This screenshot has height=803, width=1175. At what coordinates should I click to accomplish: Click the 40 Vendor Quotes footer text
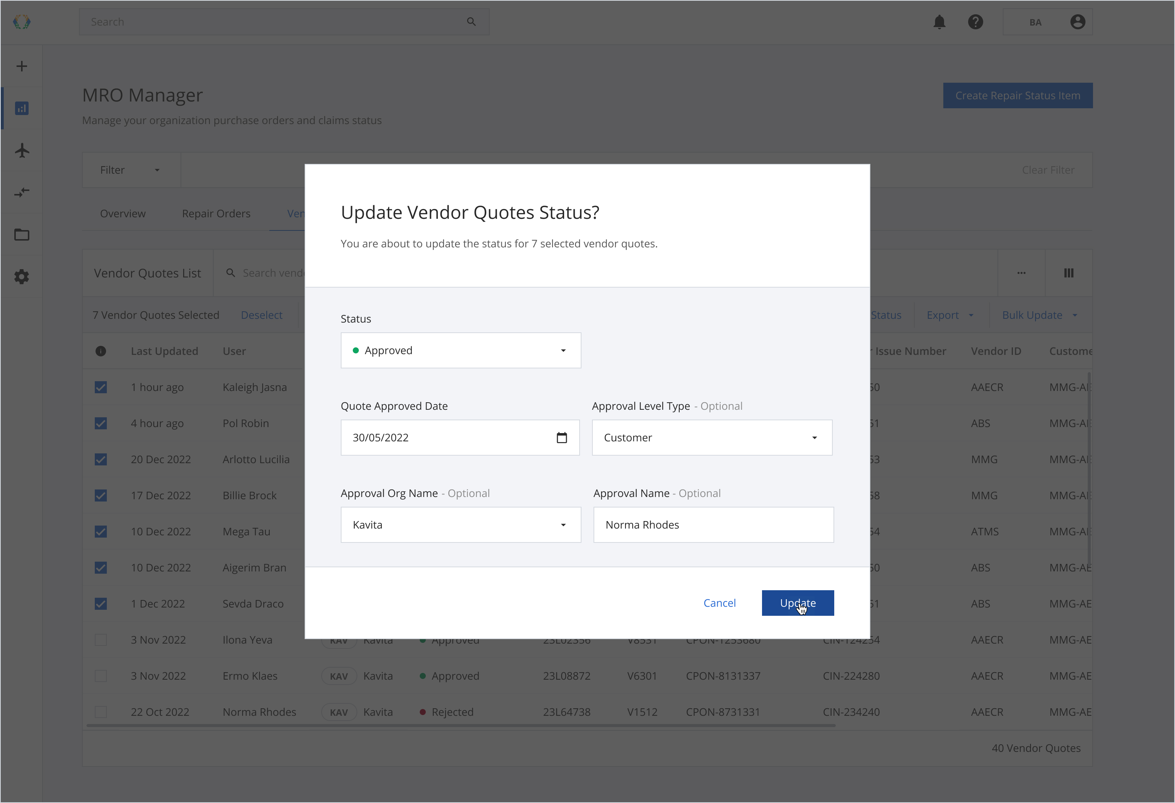1036,748
